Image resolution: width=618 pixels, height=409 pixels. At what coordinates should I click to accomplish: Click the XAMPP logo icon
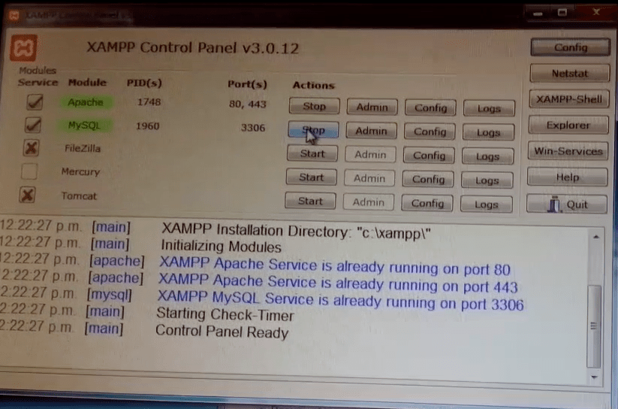pyautogui.click(x=23, y=48)
